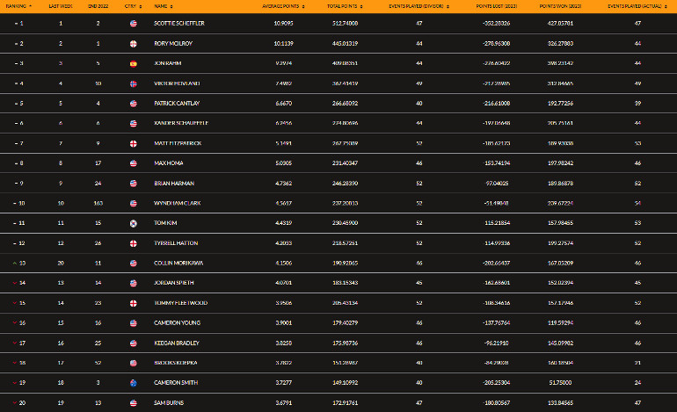The height and width of the screenshot is (412, 677).
Task: Sort by the Name column header
Action: pos(164,6)
